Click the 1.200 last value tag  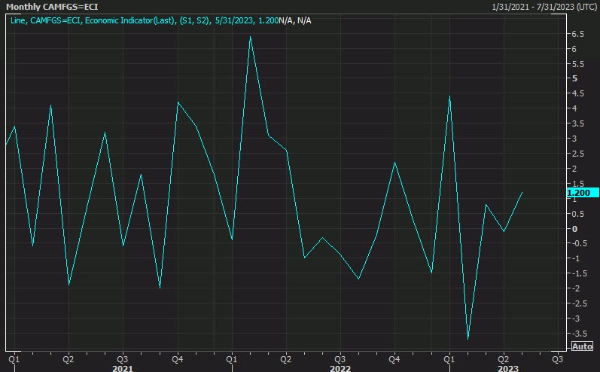click(x=583, y=193)
